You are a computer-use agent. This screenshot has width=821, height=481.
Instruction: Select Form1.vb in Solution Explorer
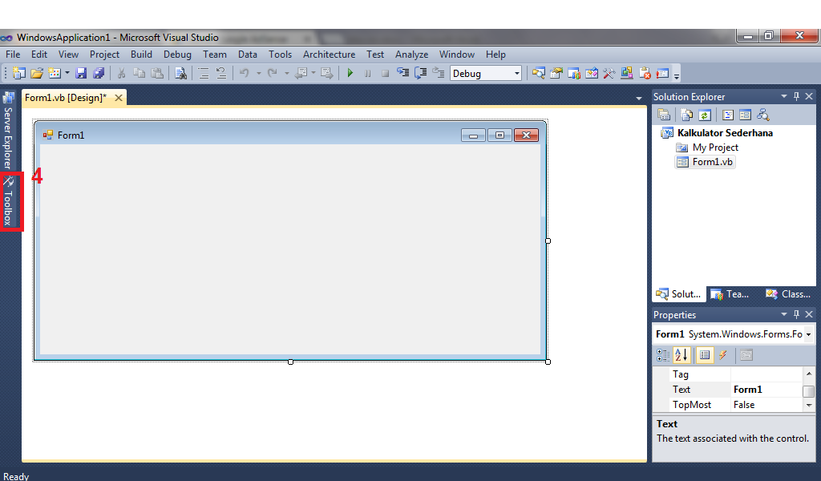click(705, 162)
